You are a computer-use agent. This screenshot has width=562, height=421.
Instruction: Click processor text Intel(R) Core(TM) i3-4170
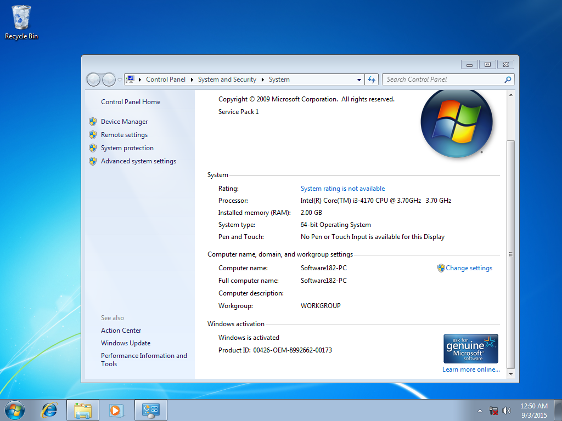pyautogui.click(x=375, y=201)
